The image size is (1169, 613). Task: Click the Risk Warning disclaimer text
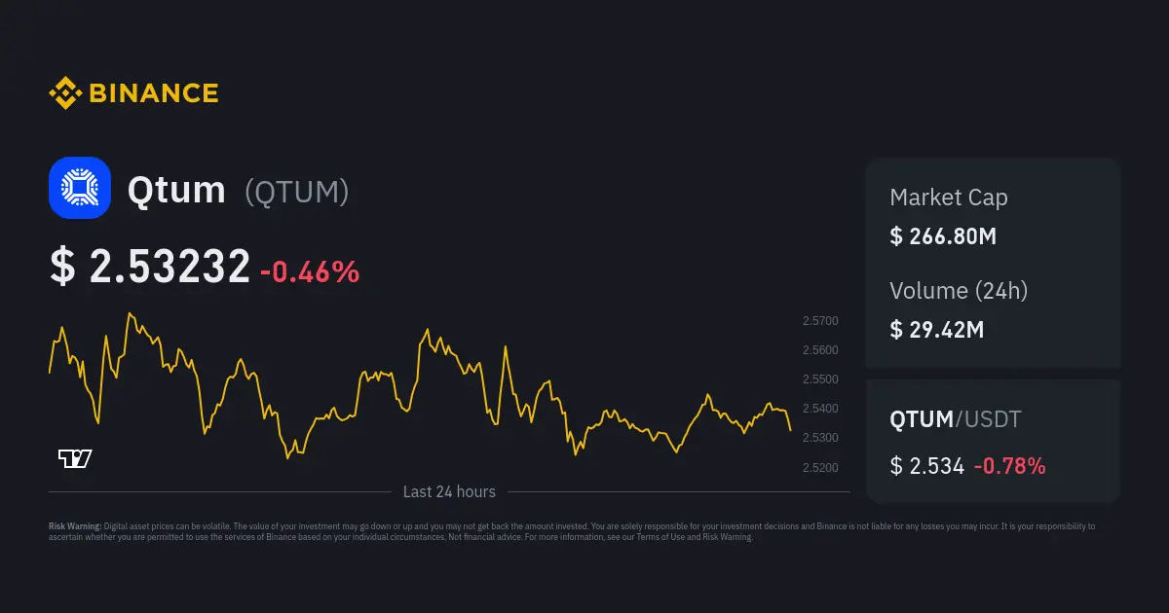tap(572, 531)
